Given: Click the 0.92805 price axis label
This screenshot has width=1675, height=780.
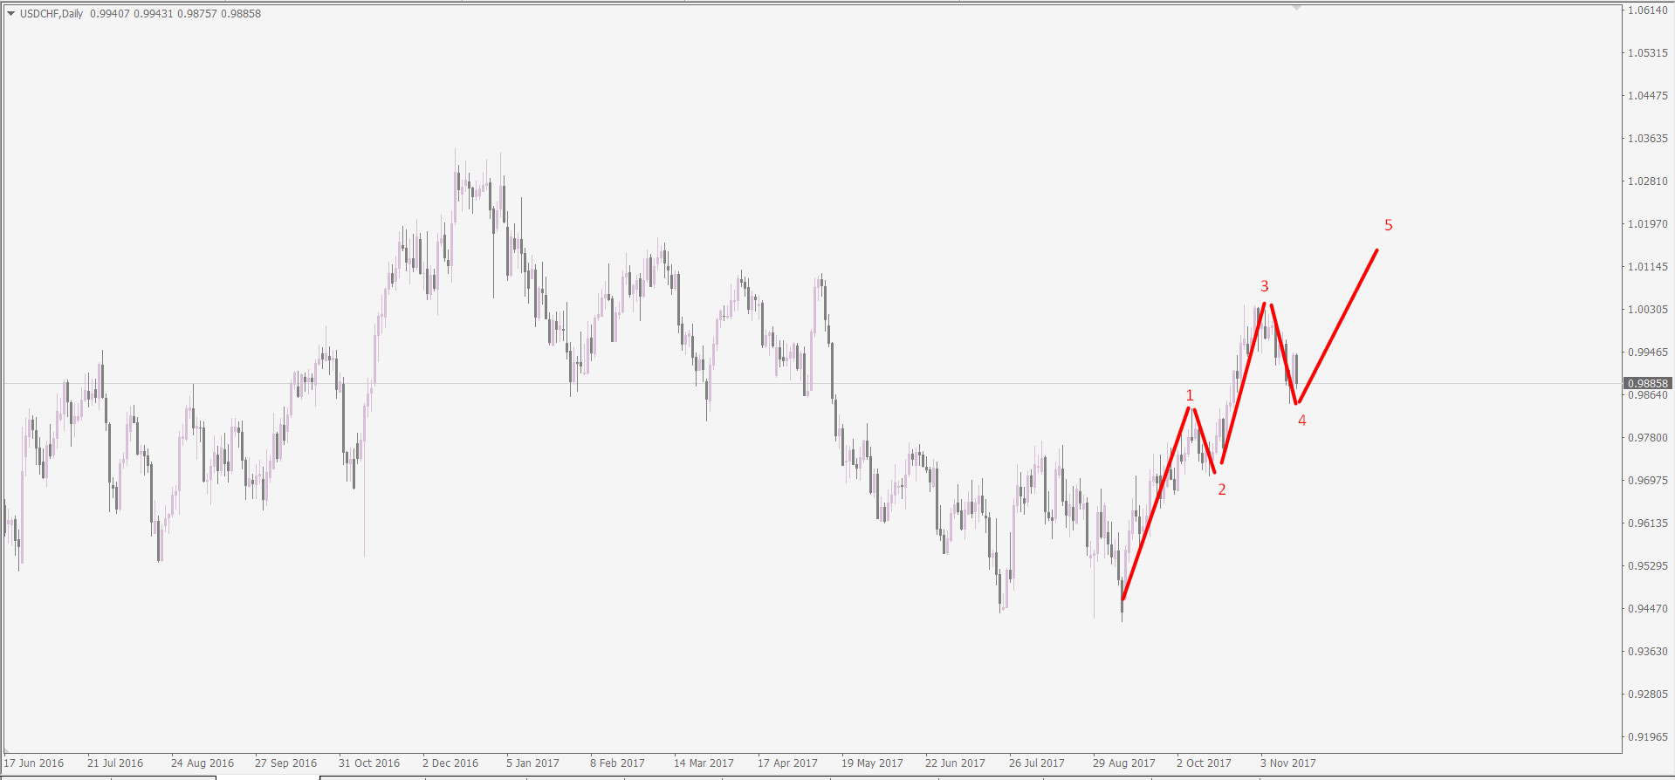Looking at the screenshot, I should [x=1648, y=694].
